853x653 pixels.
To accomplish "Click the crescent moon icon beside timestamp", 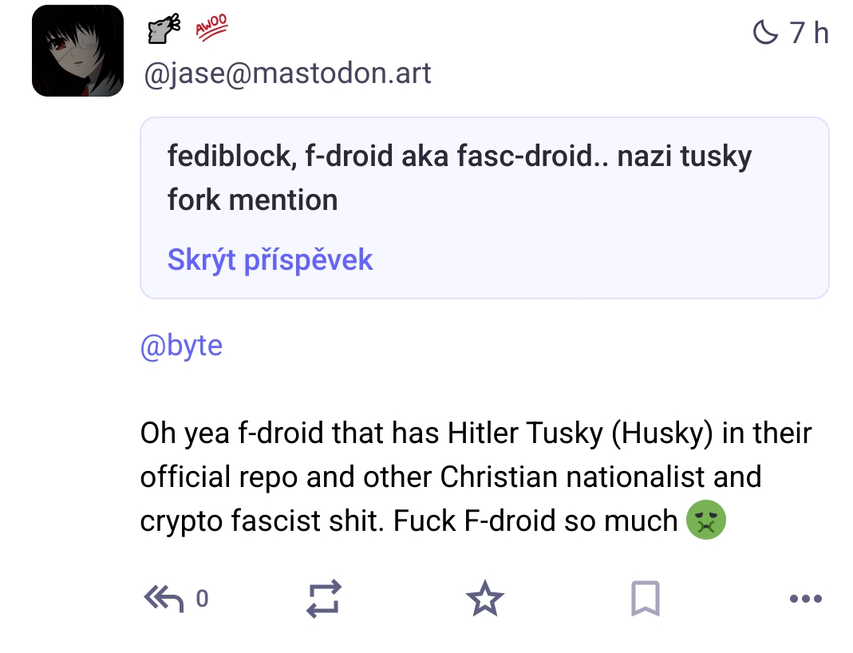I will tap(765, 32).
